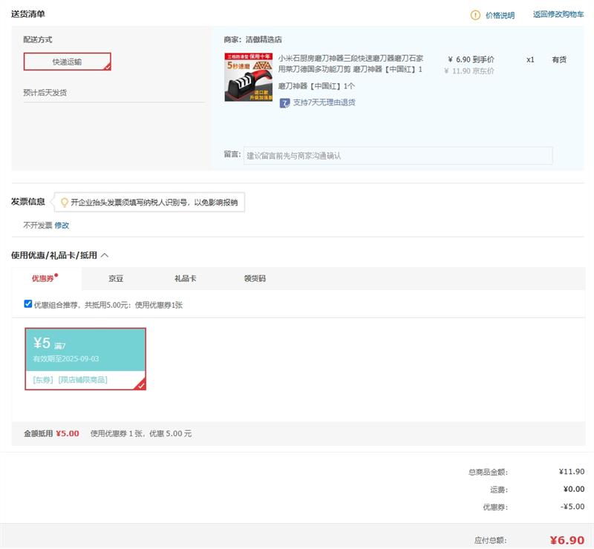Click the 限店铺限商品 tag on the coupon
The width and height of the screenshot is (594, 549).
coord(82,380)
